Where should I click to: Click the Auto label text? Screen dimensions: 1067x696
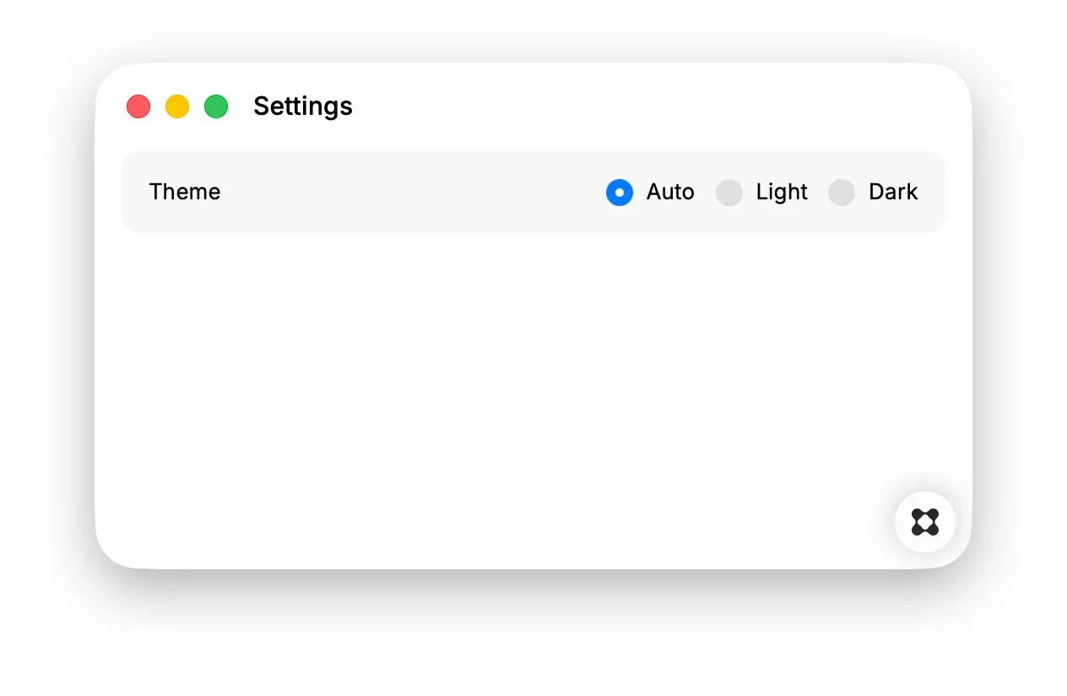[x=670, y=192]
